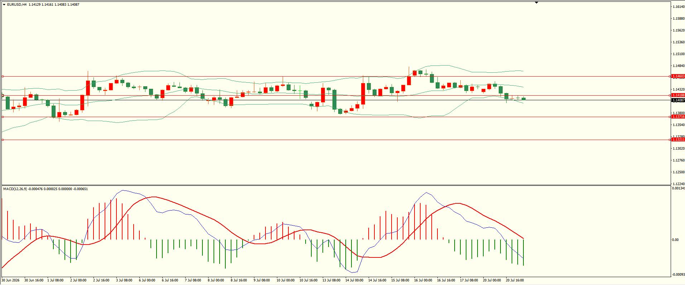The image size is (685, 285).
Task: Click the 14 Jul 00:00 time axis label
Action: coord(354,280)
